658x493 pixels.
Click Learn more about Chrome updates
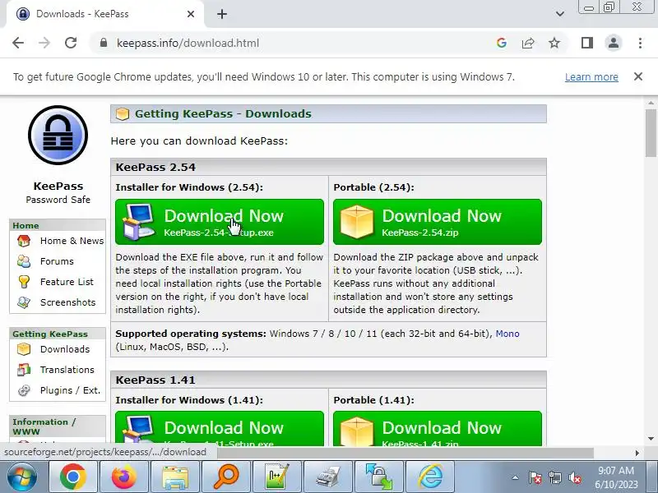coord(591,76)
